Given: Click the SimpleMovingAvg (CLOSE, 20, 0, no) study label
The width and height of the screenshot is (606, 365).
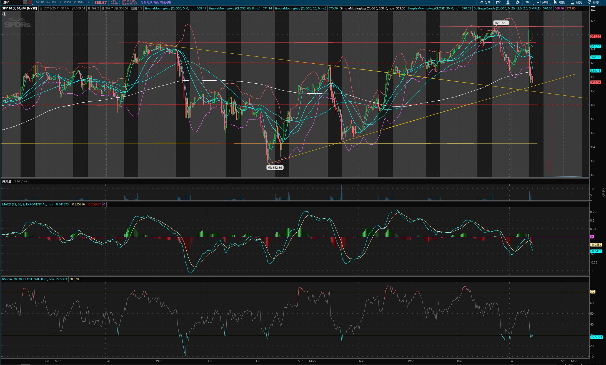Looking at the screenshot, I should click(x=300, y=8).
